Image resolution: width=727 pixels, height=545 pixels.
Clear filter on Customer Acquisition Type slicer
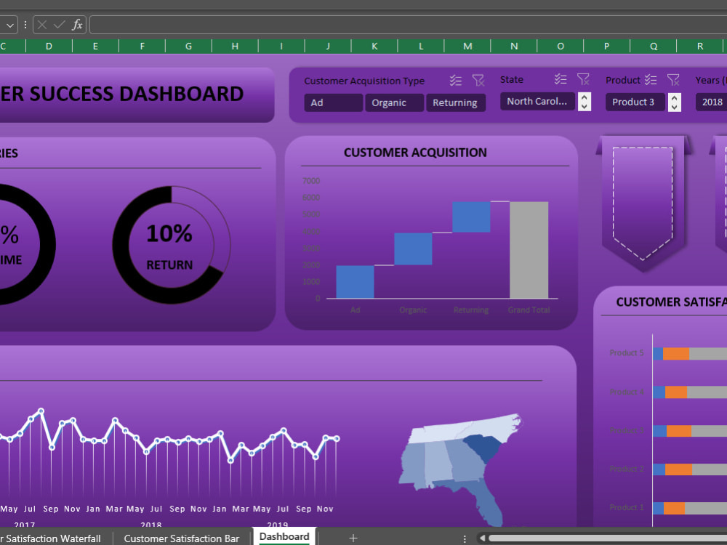(x=478, y=81)
